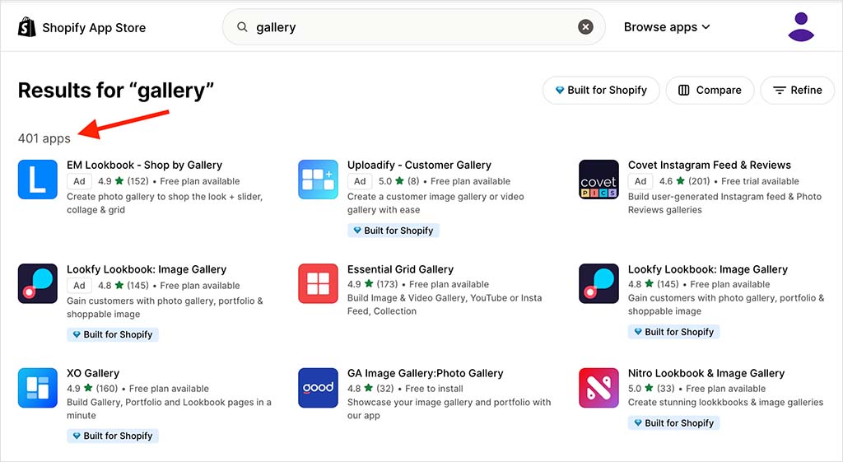
Task: Open the GA Image Gallery app icon
Action: pyautogui.click(x=318, y=388)
